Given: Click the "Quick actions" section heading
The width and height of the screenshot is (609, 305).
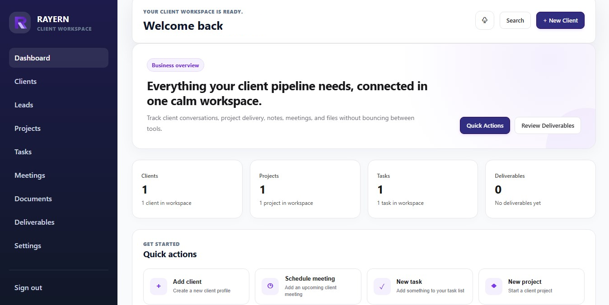Looking at the screenshot, I should coord(170,254).
